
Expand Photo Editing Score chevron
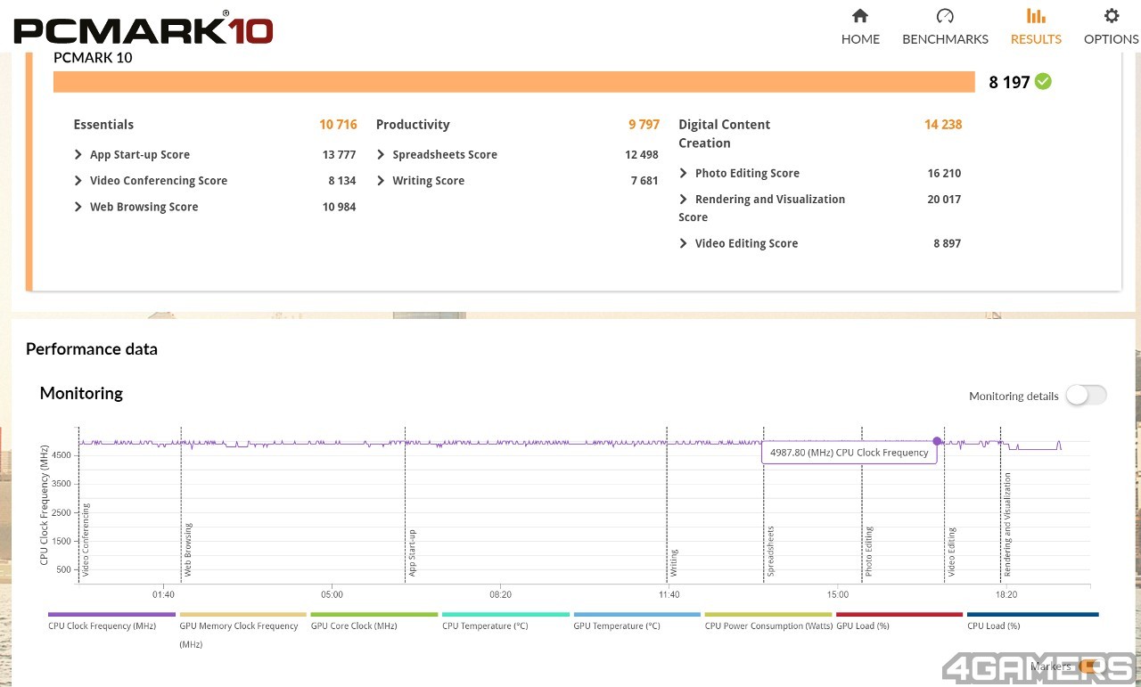[x=684, y=173]
